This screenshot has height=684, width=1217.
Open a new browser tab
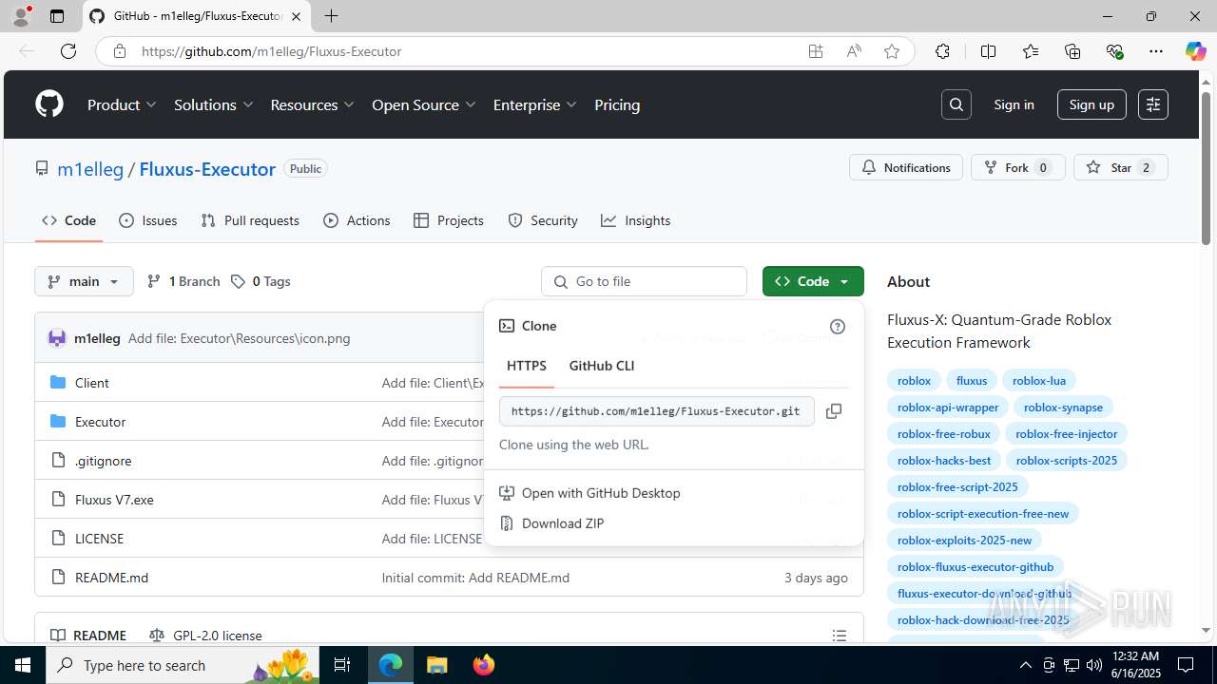[x=331, y=16]
